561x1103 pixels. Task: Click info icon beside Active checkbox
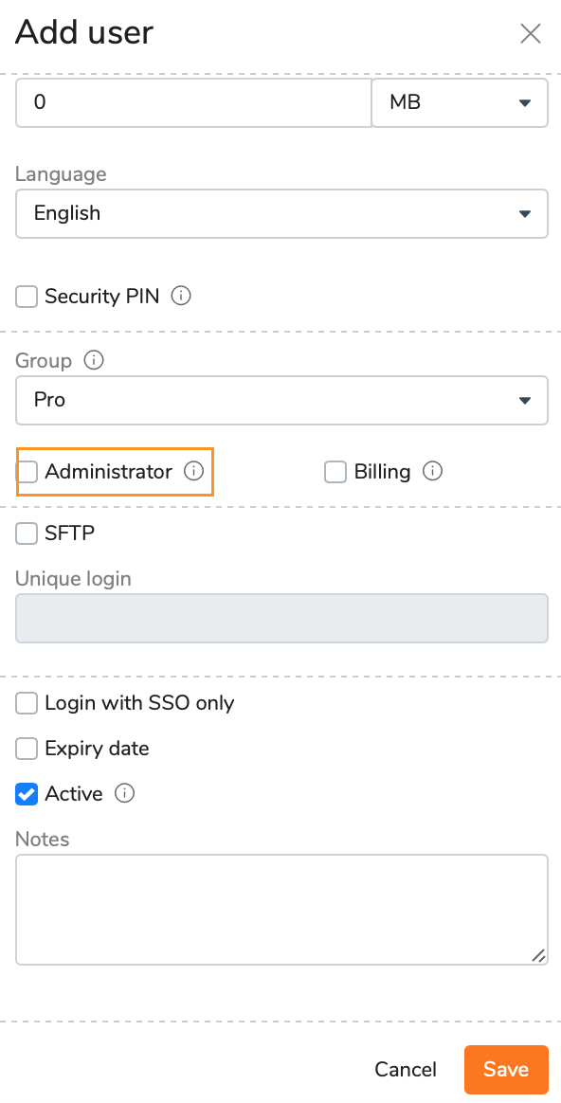124,794
